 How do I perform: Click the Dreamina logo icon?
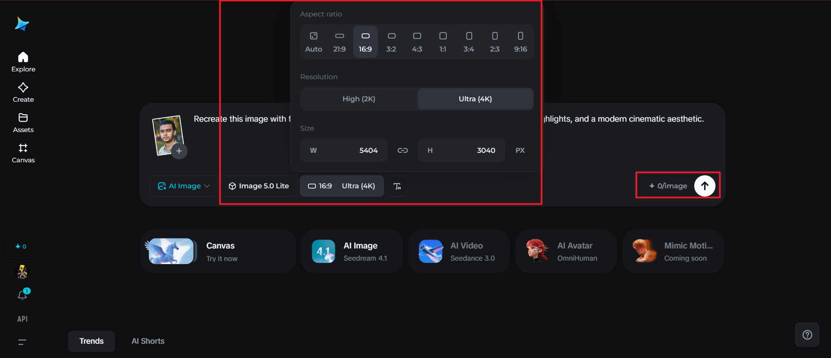[22, 24]
